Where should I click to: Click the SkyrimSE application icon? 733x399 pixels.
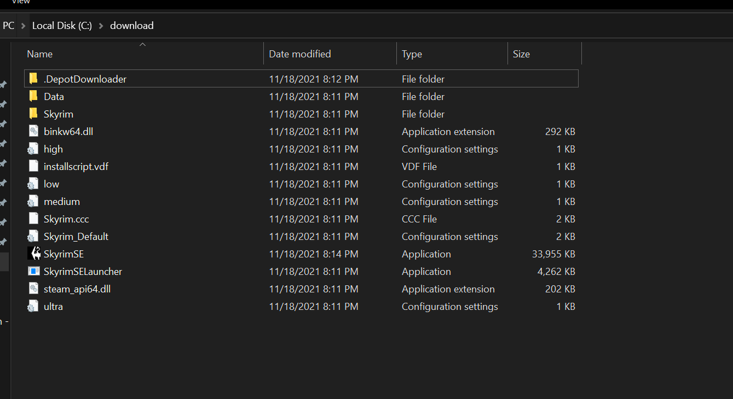tap(34, 254)
